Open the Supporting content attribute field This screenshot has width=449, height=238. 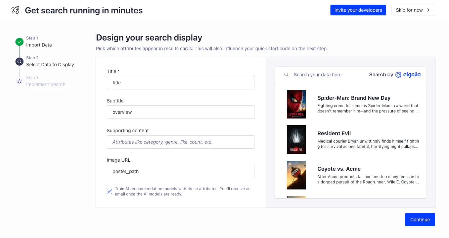coord(181,142)
